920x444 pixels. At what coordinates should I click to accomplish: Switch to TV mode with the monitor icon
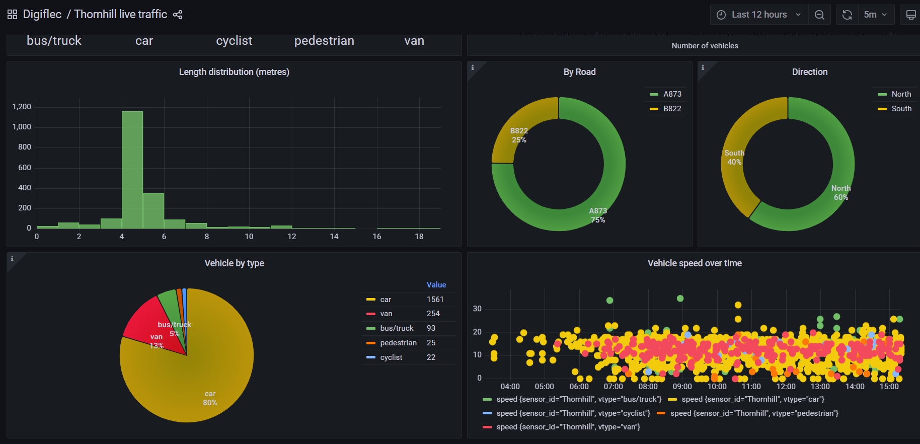(911, 15)
